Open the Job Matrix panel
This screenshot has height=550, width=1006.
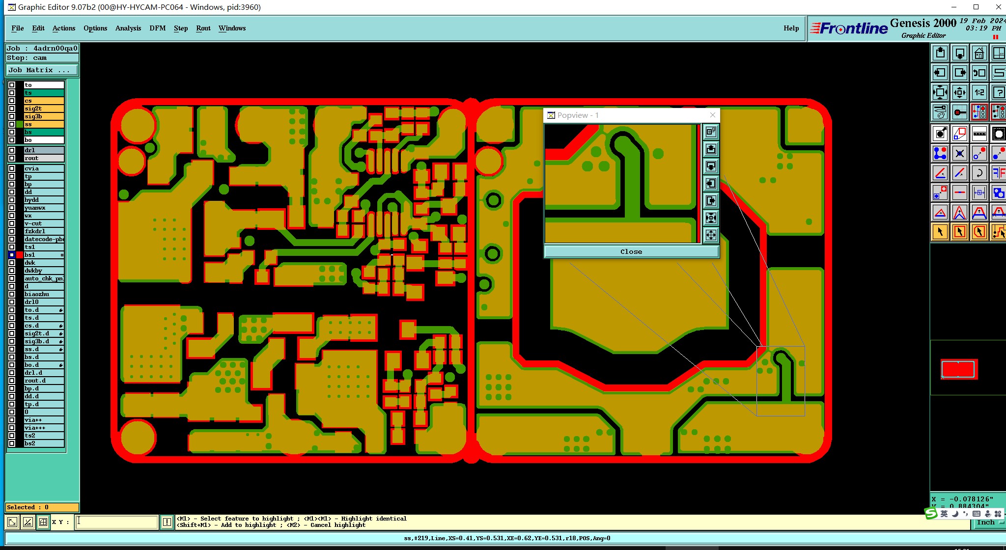click(42, 70)
